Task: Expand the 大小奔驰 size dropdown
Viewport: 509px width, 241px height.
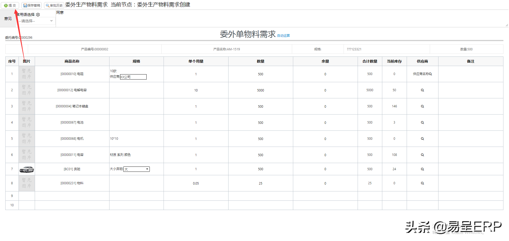Action: pos(137,169)
